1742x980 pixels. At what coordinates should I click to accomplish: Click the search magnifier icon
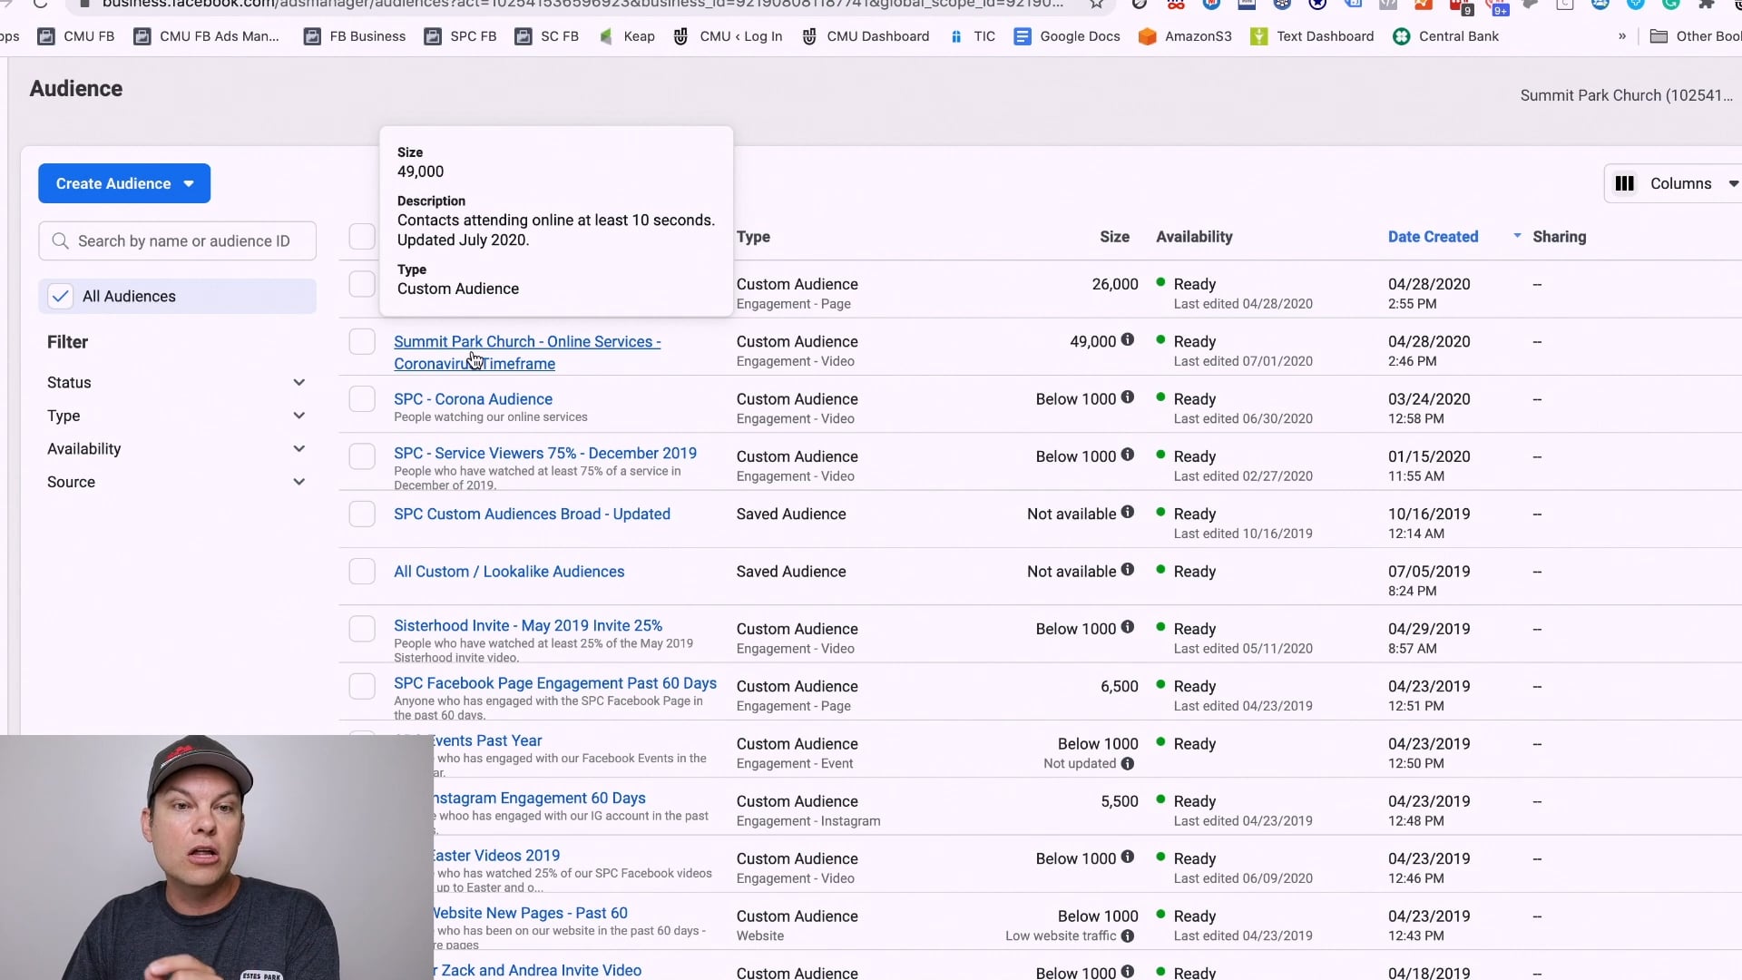point(60,240)
